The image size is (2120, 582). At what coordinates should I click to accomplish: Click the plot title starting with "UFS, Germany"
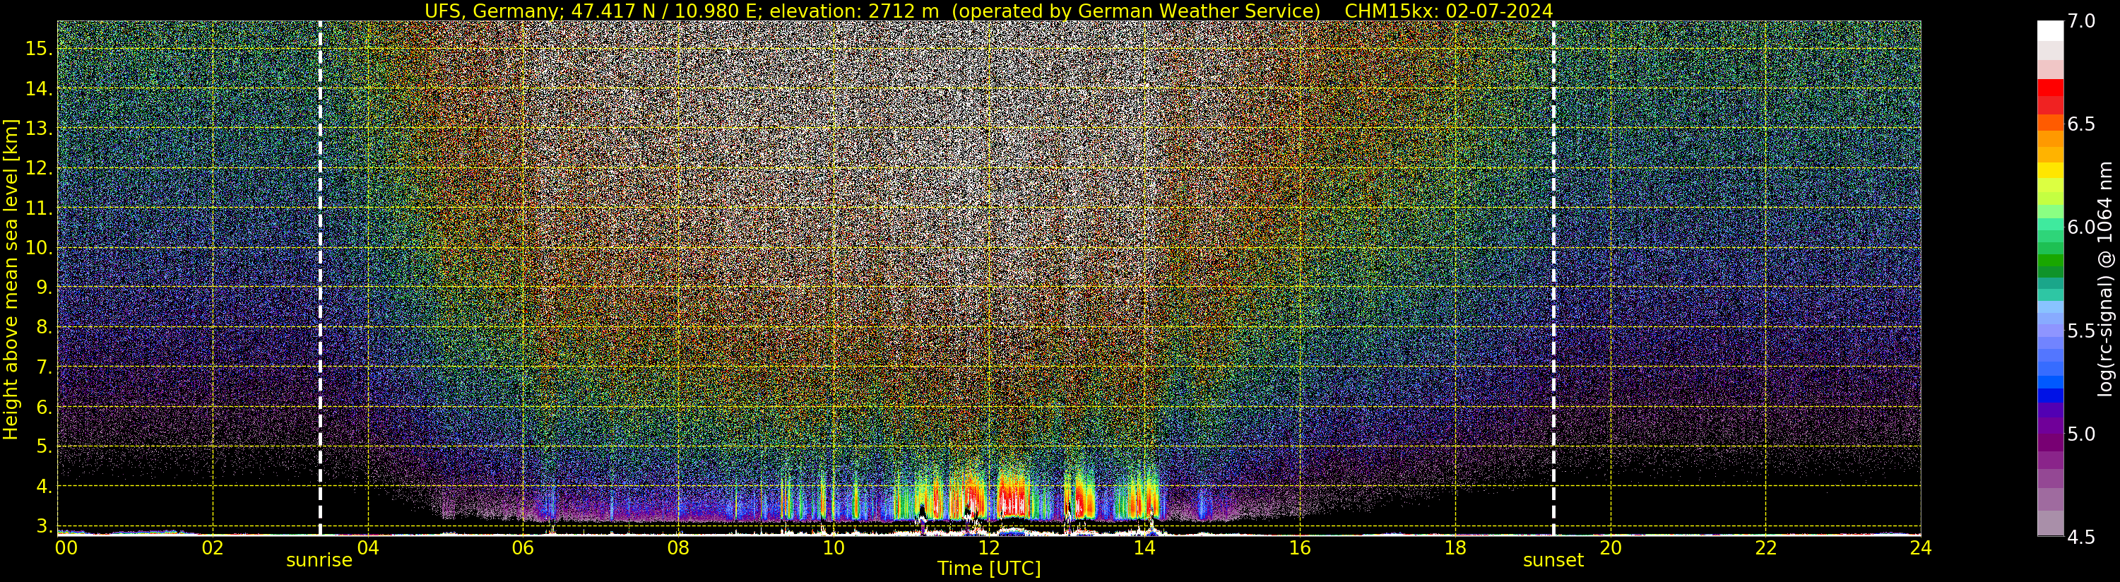988,11
